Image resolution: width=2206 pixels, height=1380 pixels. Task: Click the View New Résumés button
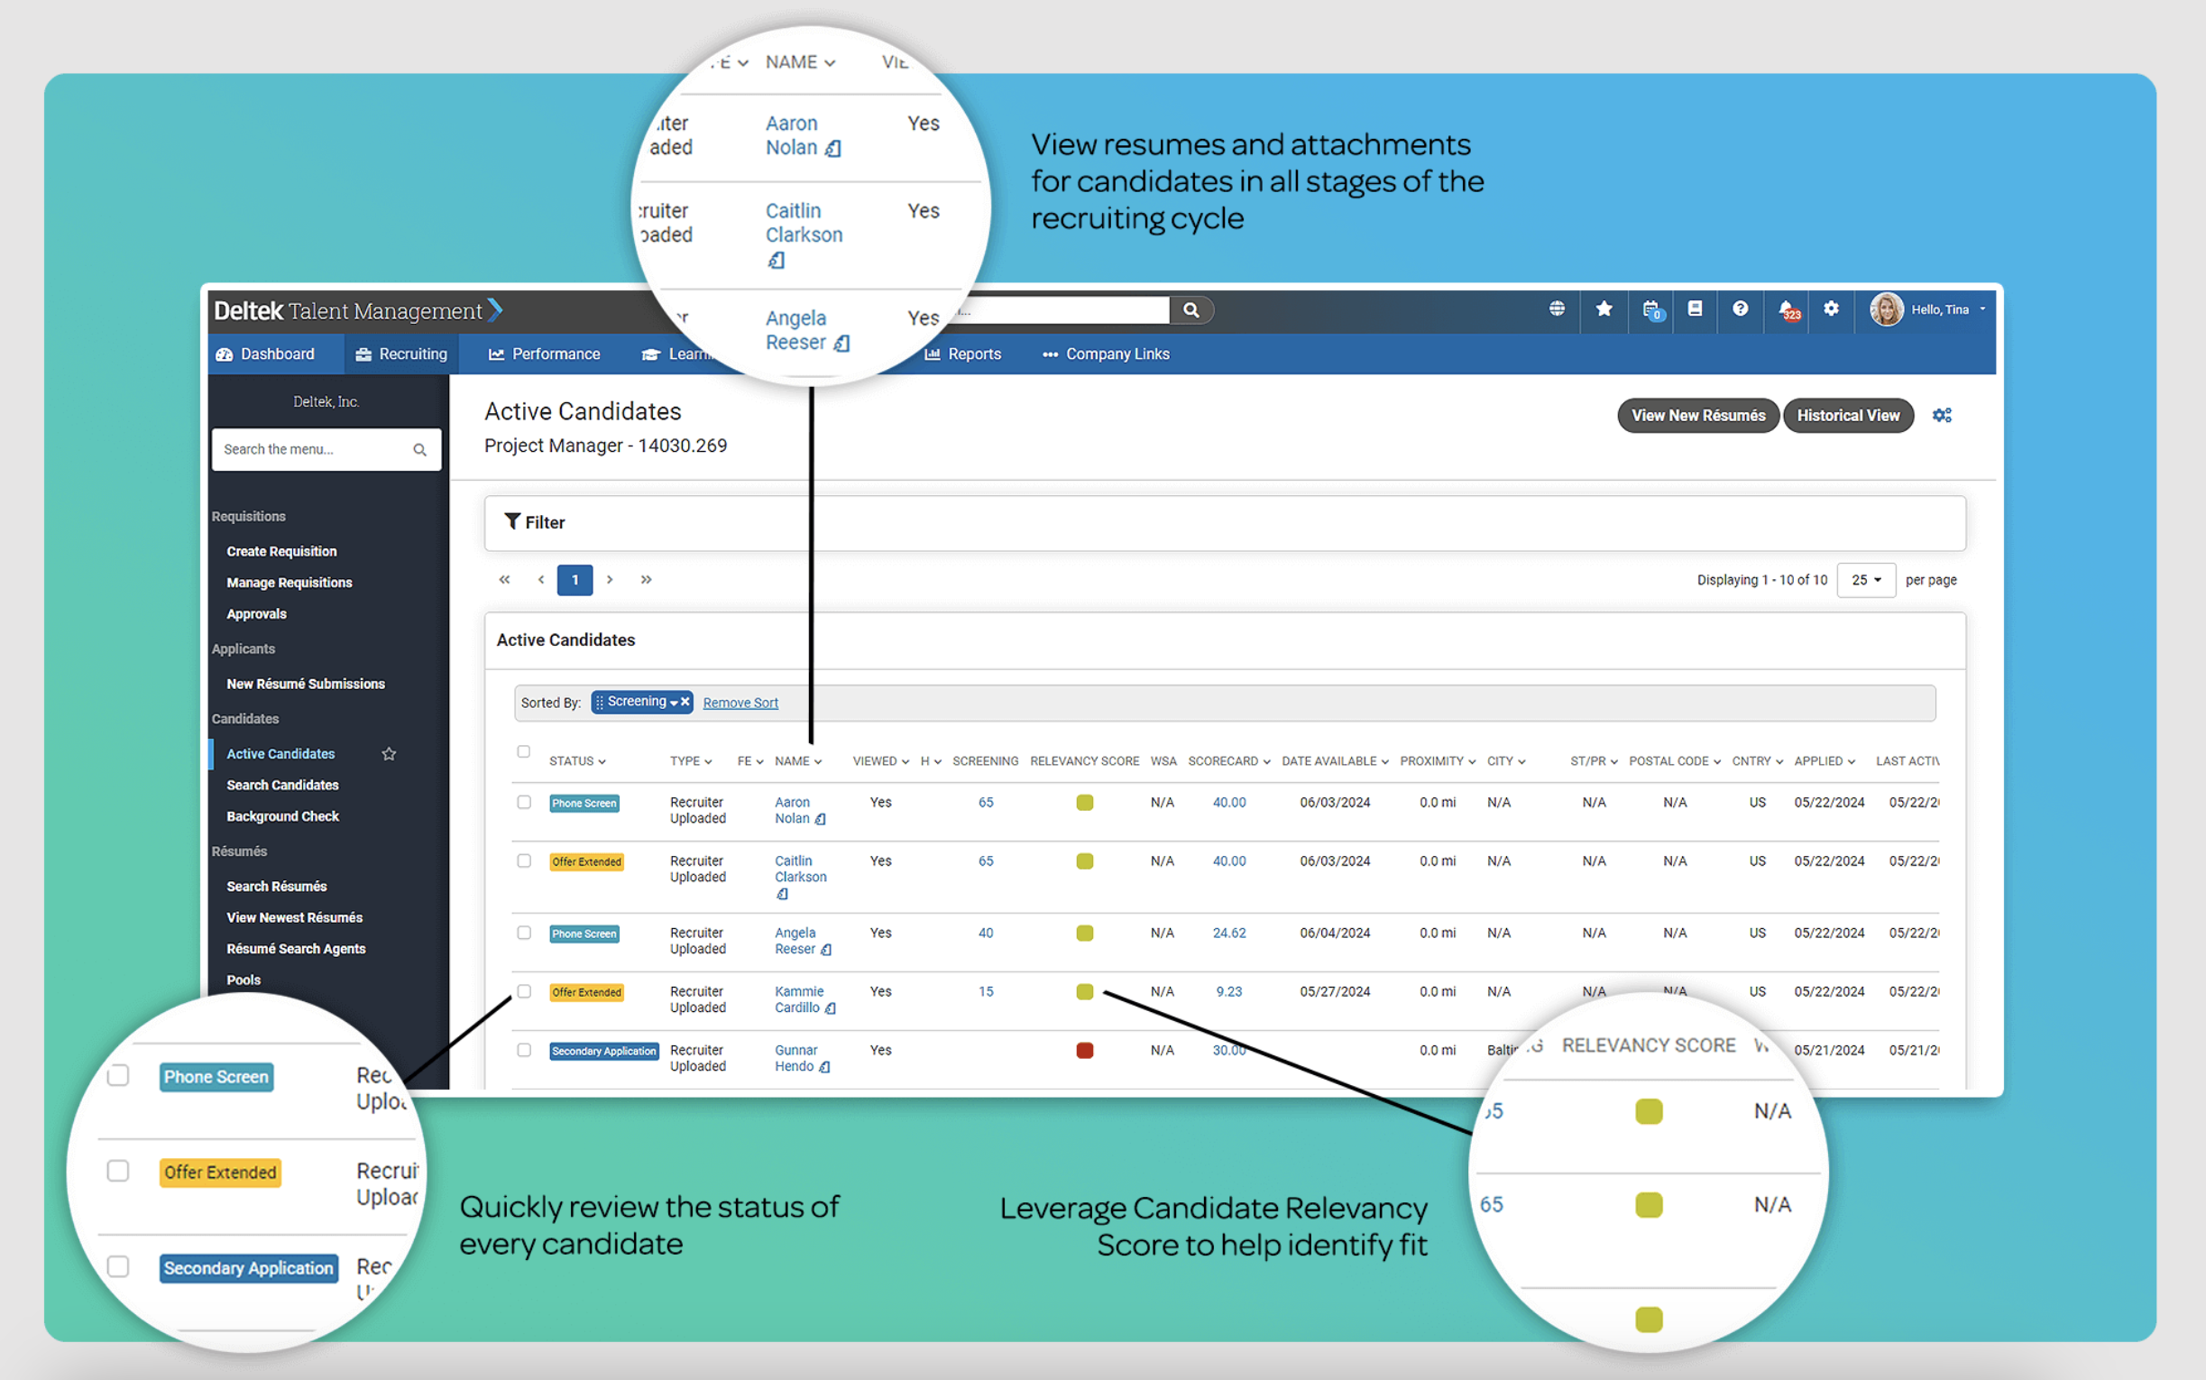pyautogui.click(x=1697, y=415)
